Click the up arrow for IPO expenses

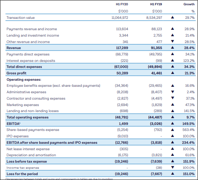click(x=172, y=136)
